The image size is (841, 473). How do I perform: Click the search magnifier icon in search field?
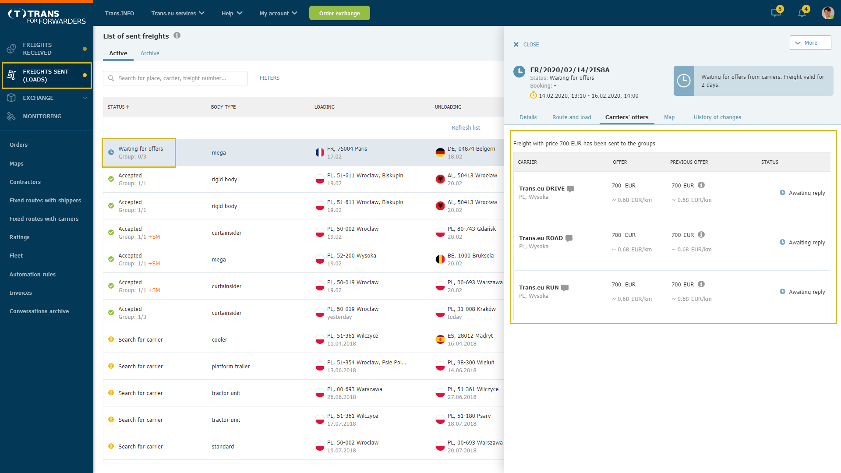point(111,78)
